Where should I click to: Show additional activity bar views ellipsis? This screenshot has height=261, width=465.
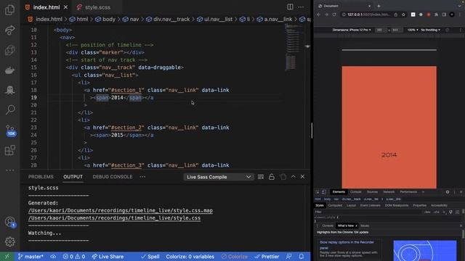(9, 170)
